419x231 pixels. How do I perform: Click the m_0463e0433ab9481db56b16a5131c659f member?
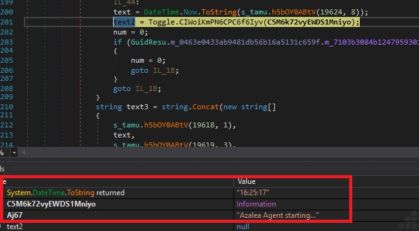(245, 42)
